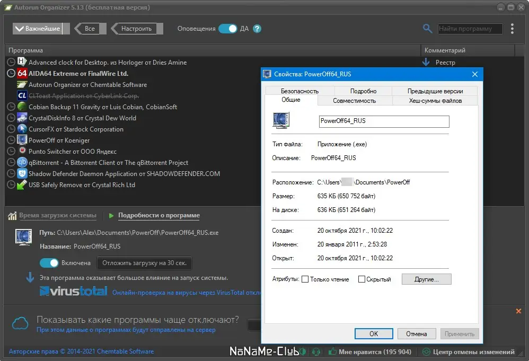
Task: Select the Все filter button
Action: tap(90, 29)
